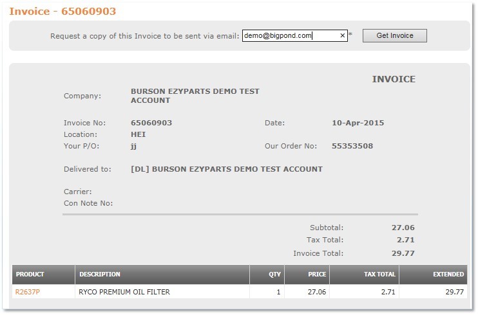Image resolution: width=478 pixels, height=315 pixels.
Task: Click the order number 55353508
Action: 352,146
